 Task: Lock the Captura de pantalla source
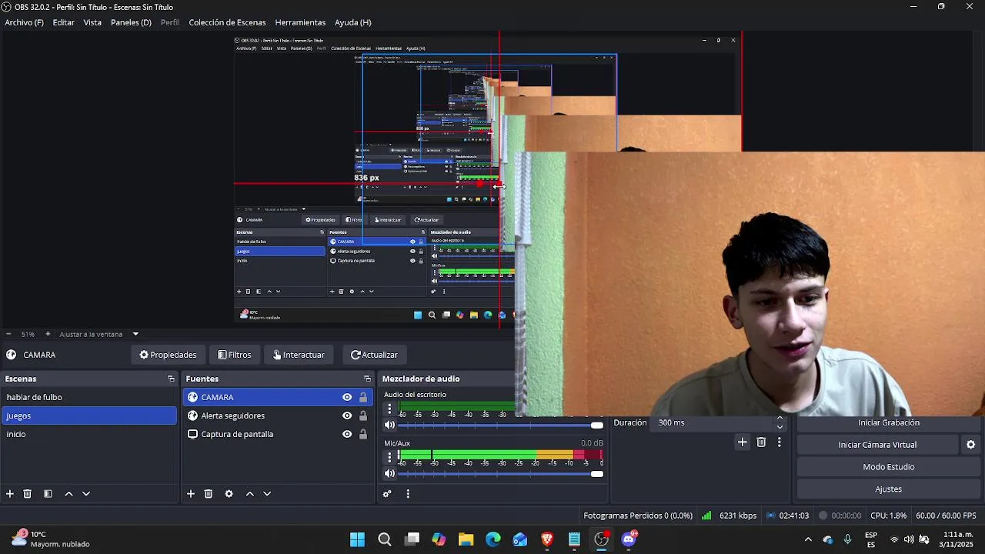(362, 434)
